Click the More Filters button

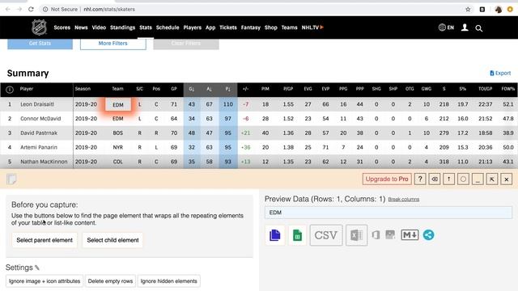113,44
